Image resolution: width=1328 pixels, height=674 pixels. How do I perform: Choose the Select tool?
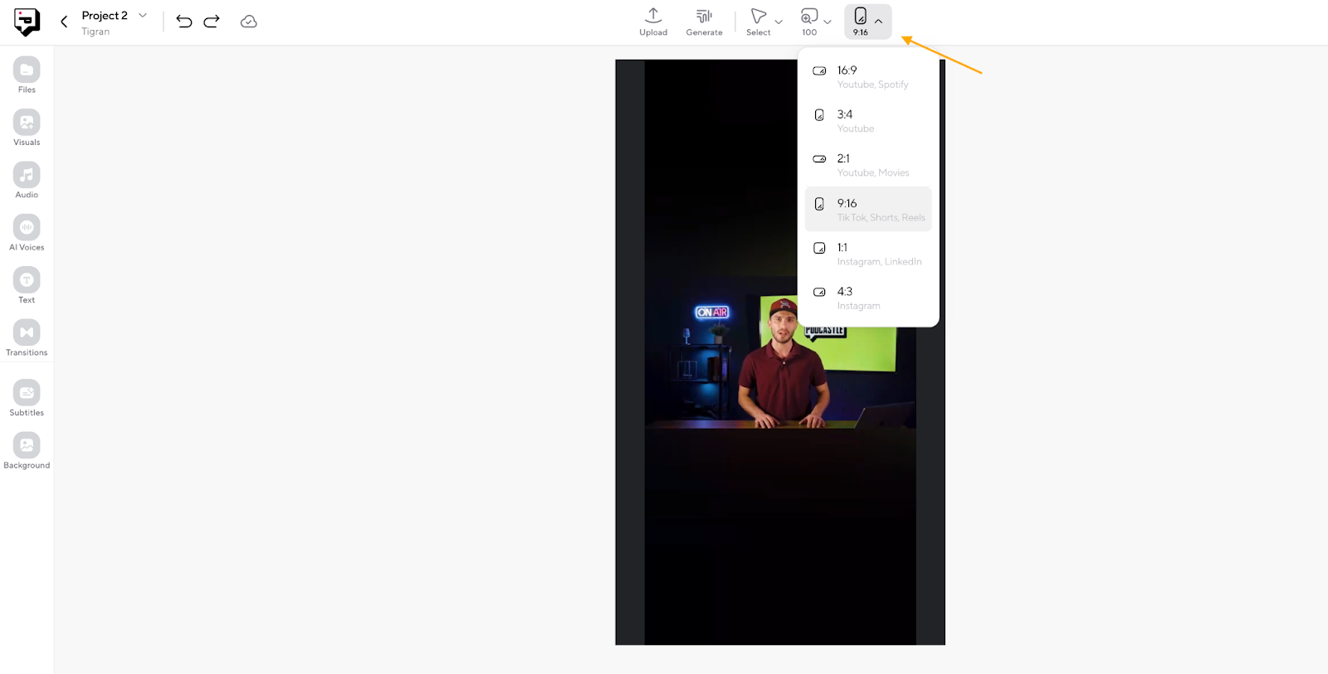click(758, 22)
